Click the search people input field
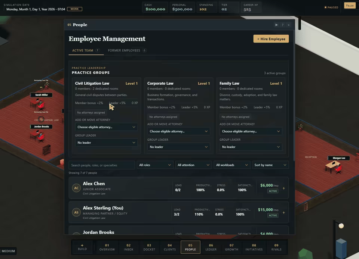 102,165
